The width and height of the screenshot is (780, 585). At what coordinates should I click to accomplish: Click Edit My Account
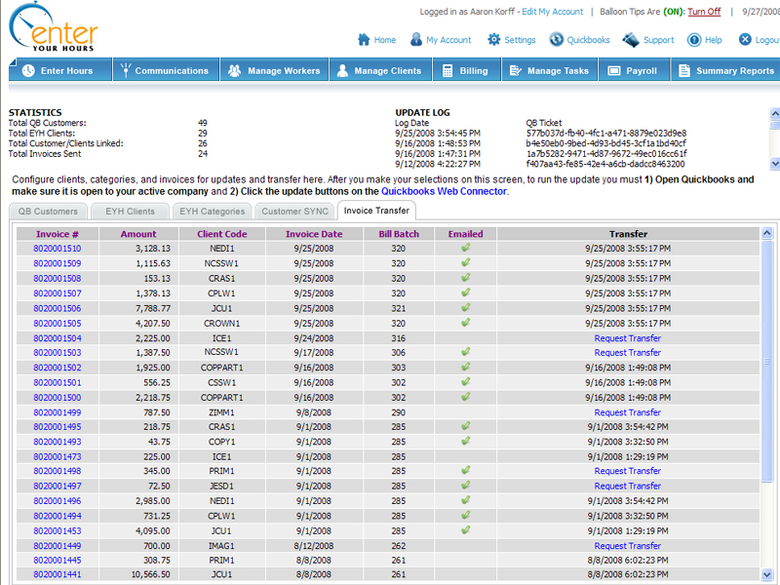(552, 12)
